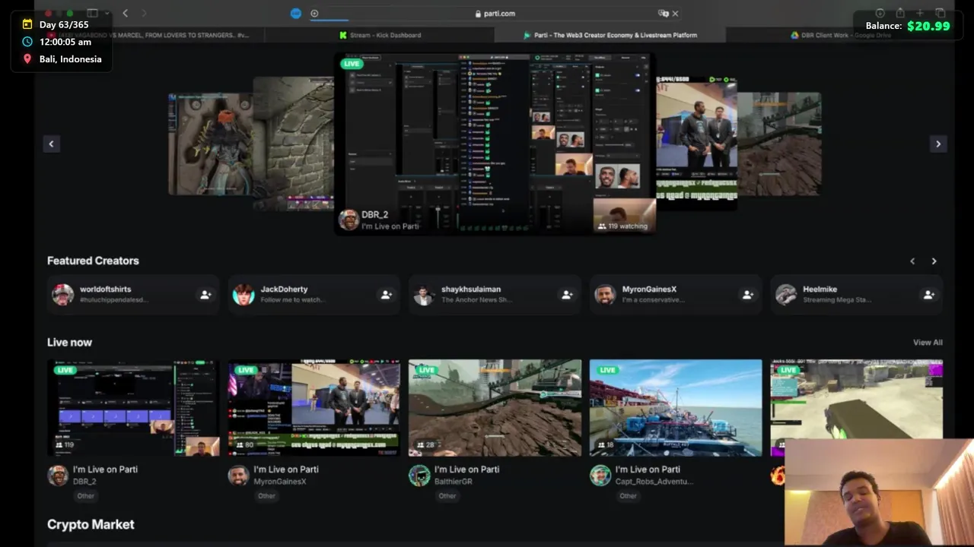The width and height of the screenshot is (974, 547).
Task: Open Heelmike creator avatar
Action: coord(786,295)
